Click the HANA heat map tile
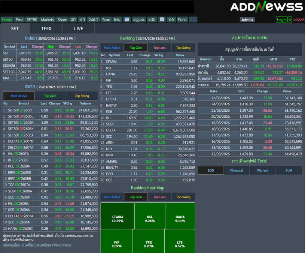Image resolution: width=305 pixels, height=253 pixels. [180, 219]
